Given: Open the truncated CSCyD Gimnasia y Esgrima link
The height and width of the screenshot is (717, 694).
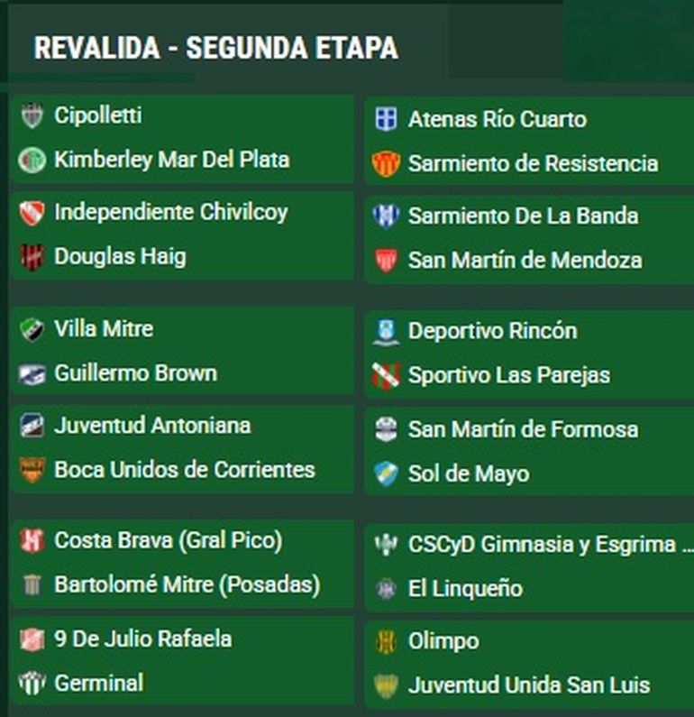Looking at the screenshot, I should [x=550, y=545].
